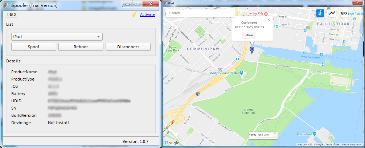
Task: Click the route line tool icon
Action: pyautogui.click(x=332, y=13)
